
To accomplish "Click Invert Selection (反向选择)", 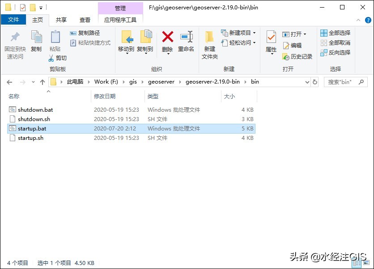I will [x=336, y=53].
